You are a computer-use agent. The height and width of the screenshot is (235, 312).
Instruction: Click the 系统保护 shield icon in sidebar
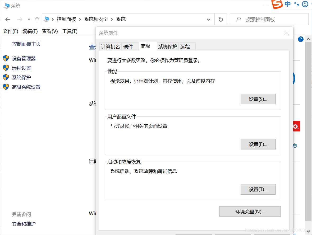[6, 77]
